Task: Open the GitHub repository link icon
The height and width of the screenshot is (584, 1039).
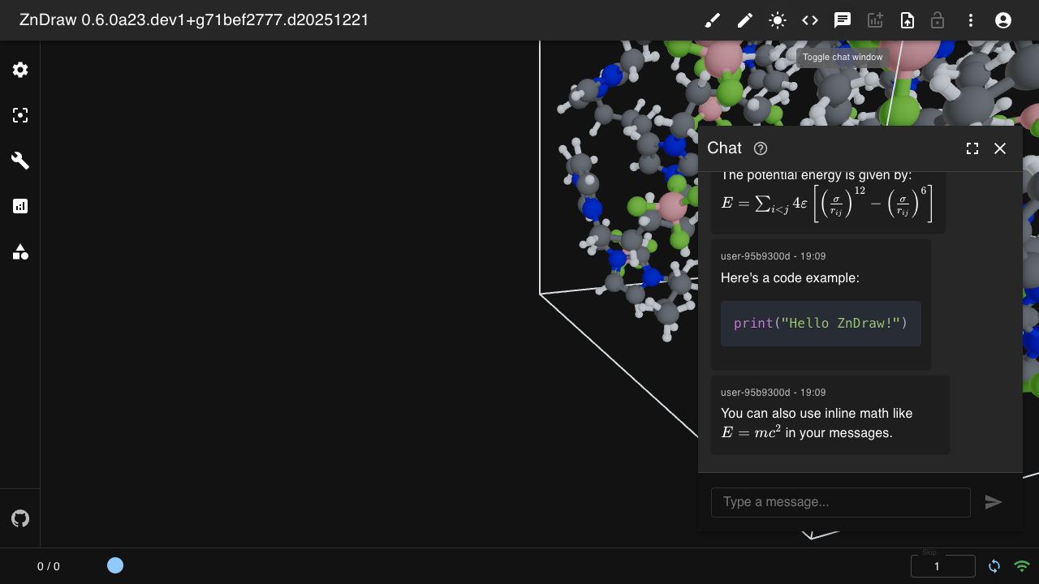Action: [x=20, y=518]
